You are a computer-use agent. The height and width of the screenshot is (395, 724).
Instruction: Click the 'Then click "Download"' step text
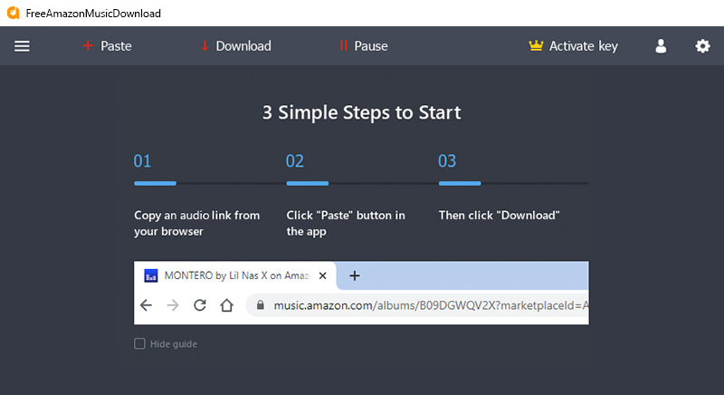click(x=500, y=216)
